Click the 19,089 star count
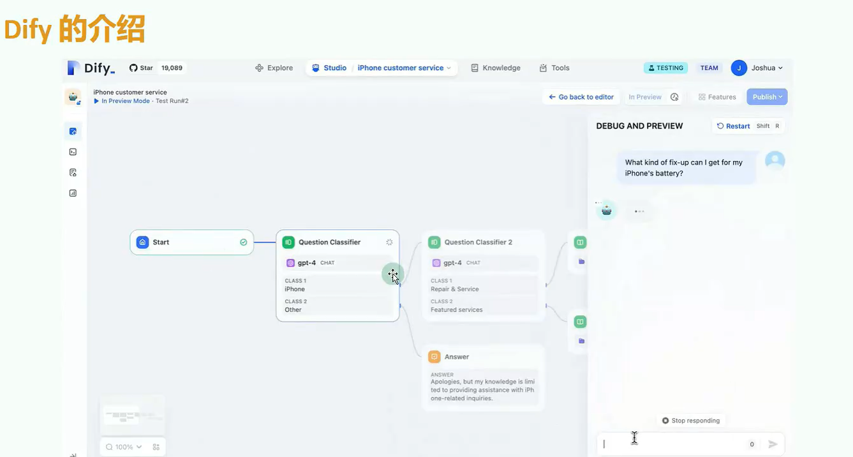The width and height of the screenshot is (853, 457). pyautogui.click(x=172, y=68)
